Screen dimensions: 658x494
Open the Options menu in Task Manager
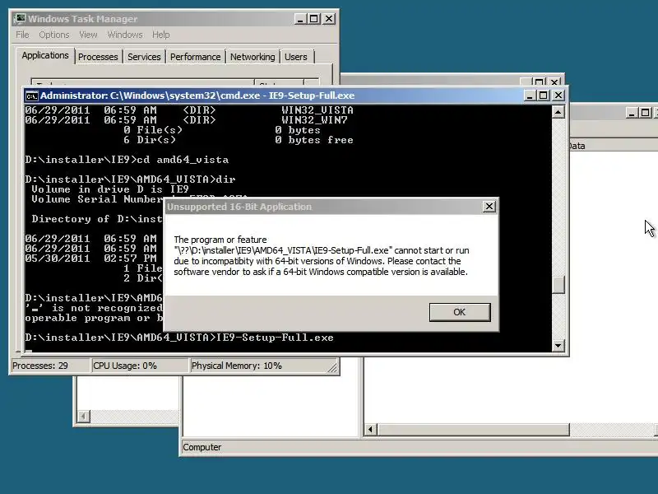[x=54, y=35]
